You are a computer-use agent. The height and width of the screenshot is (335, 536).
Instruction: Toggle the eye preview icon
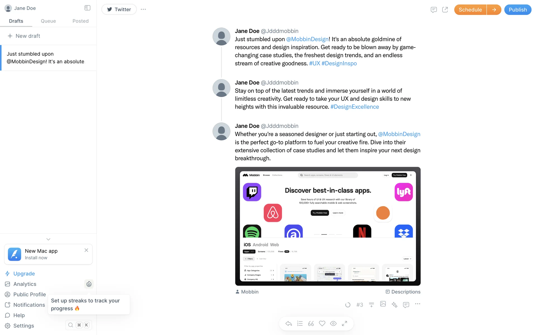coord(333,323)
